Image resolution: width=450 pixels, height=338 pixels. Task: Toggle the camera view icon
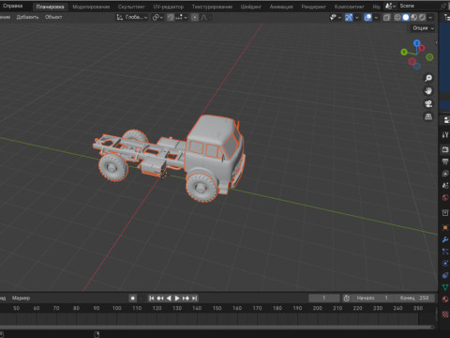pos(428,104)
